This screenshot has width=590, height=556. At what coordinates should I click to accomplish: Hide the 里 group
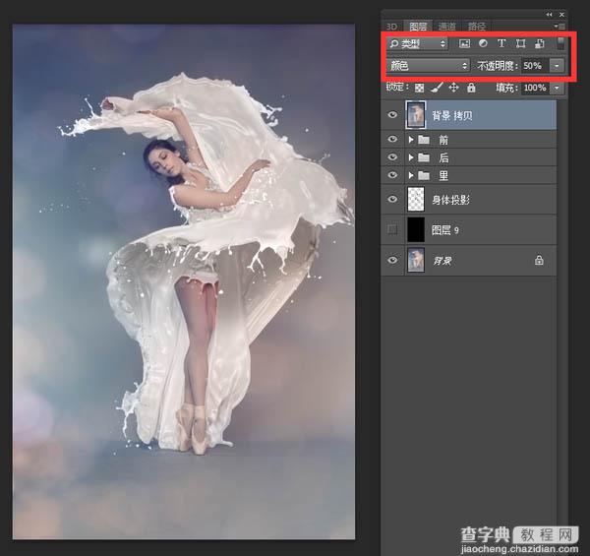click(x=392, y=174)
